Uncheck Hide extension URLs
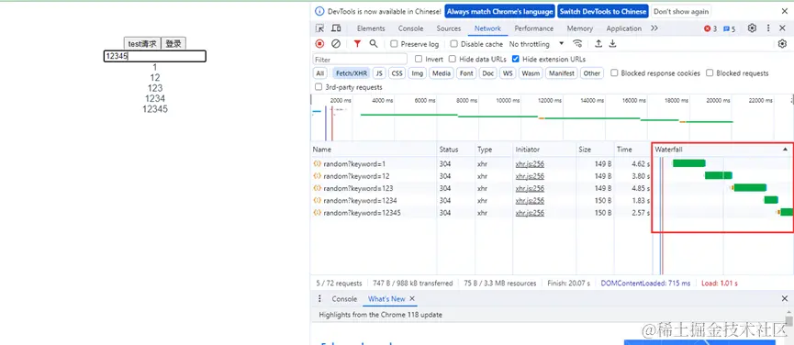794x345 pixels. (x=516, y=60)
